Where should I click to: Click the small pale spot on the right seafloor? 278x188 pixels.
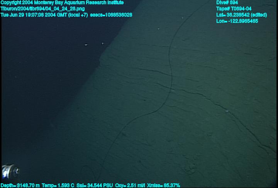point(228,111)
